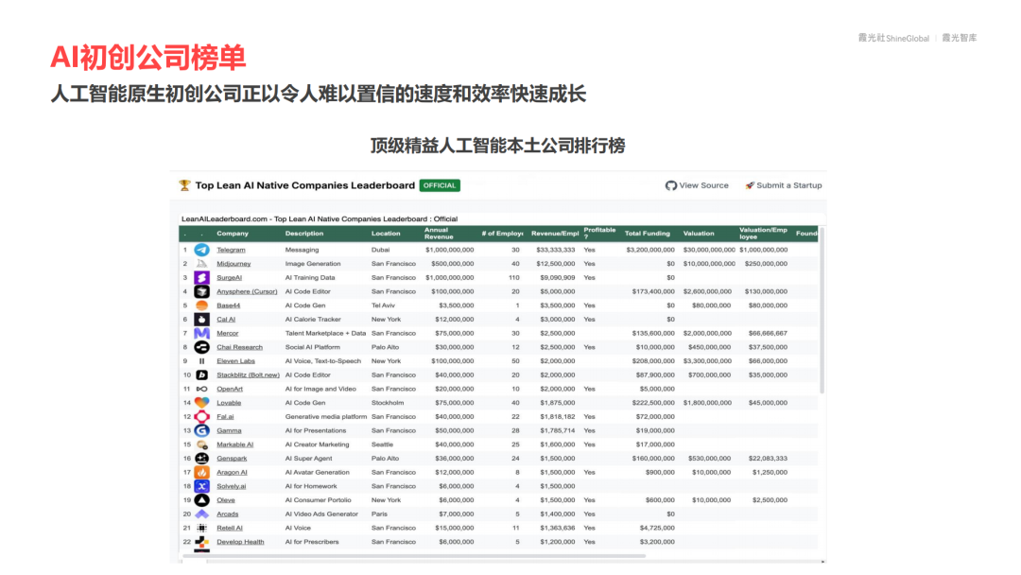Image resolution: width=1021 pixels, height=575 pixels.
Task: Click the Company column header
Action: (x=233, y=234)
